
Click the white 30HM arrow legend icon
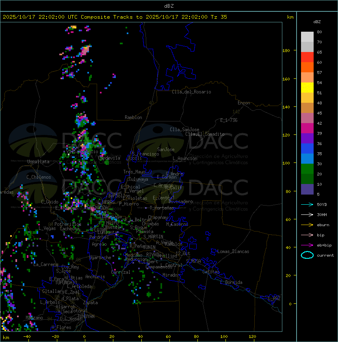coord(307,214)
